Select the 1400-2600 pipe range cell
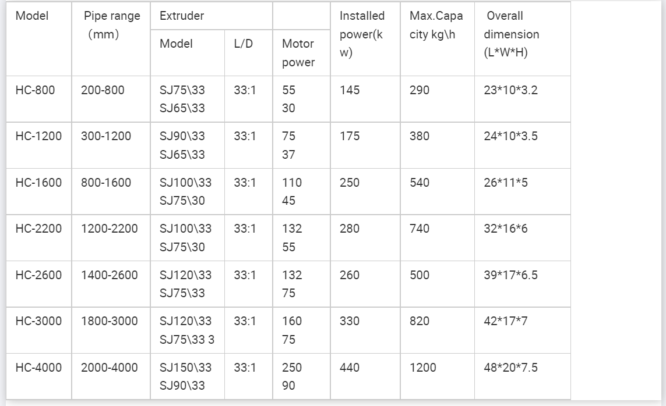666x406 pixels. click(x=110, y=275)
